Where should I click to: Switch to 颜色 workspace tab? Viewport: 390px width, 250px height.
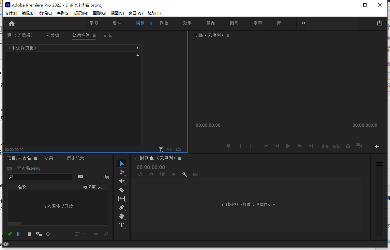pos(164,23)
